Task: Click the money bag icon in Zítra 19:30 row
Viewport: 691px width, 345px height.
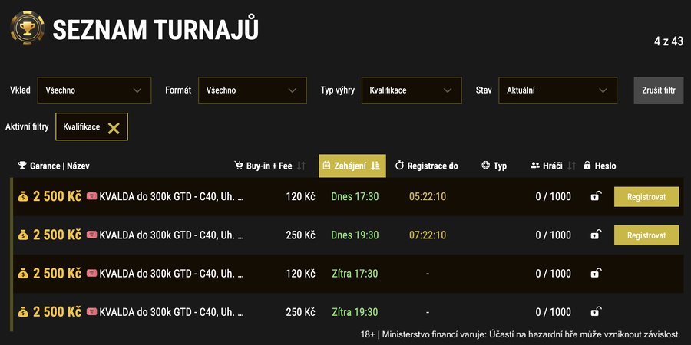Action: [23, 312]
